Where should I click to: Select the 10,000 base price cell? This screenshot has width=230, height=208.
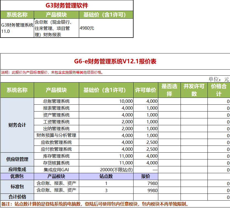click(106, 101)
